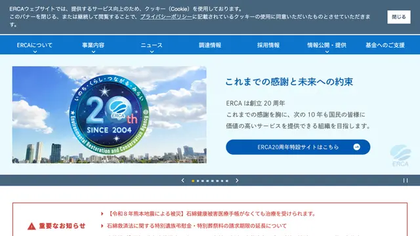Open notice 石綿救済法に関する特別遺族弔慰金
This screenshot has height=236, width=420.
coord(197,226)
